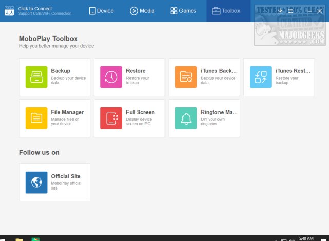Click the MoboPlay logo icon in header
This screenshot has width=329, height=241.
tap(9, 11)
